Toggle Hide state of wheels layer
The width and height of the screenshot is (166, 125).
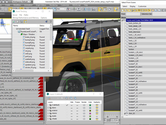72,119
